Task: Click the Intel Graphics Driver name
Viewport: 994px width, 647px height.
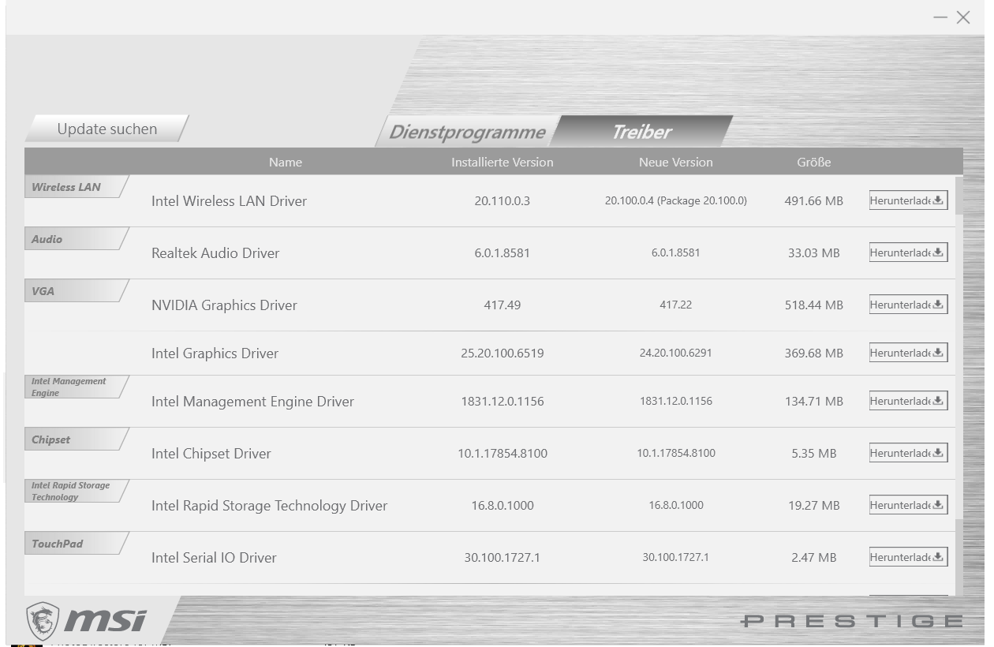Action: tap(215, 353)
